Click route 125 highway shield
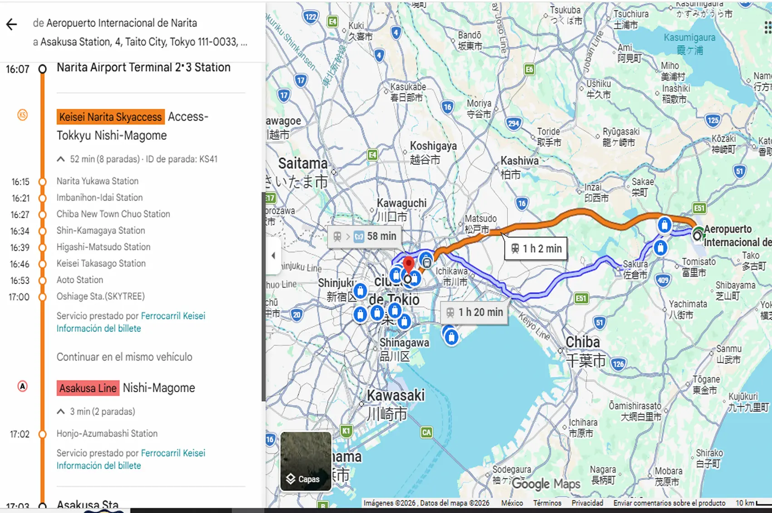 click(713, 120)
